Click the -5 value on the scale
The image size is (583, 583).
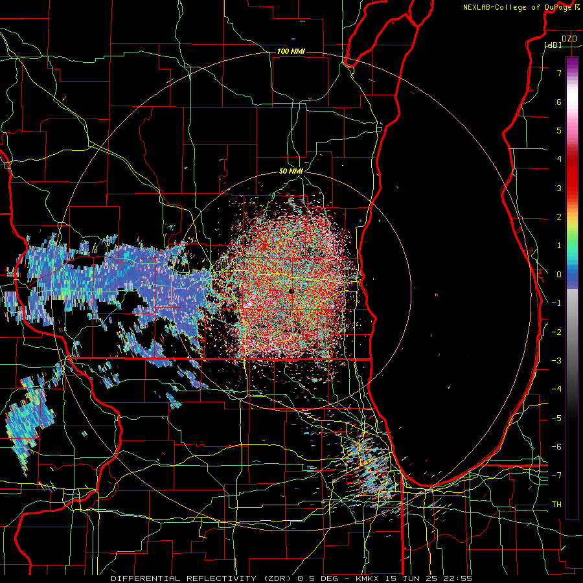[x=556, y=418]
